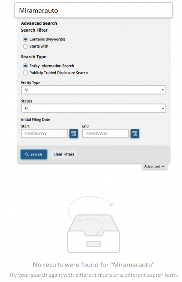Click the magnifier icon in Search button
182x282 pixels.
(x=27, y=154)
